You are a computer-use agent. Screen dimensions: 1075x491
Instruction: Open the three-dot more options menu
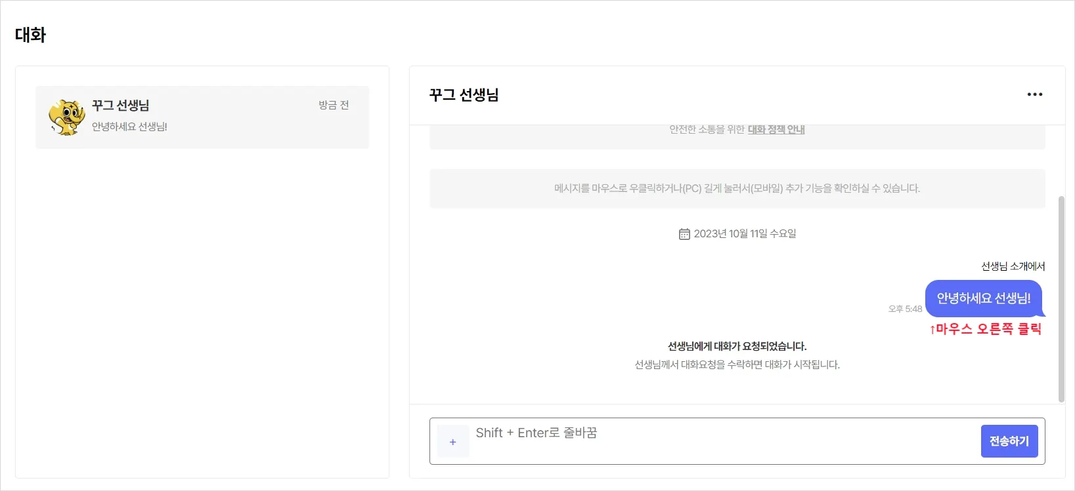click(1034, 94)
